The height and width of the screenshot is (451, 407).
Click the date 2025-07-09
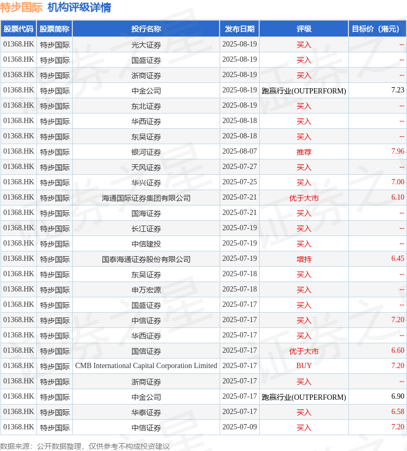pos(240,427)
